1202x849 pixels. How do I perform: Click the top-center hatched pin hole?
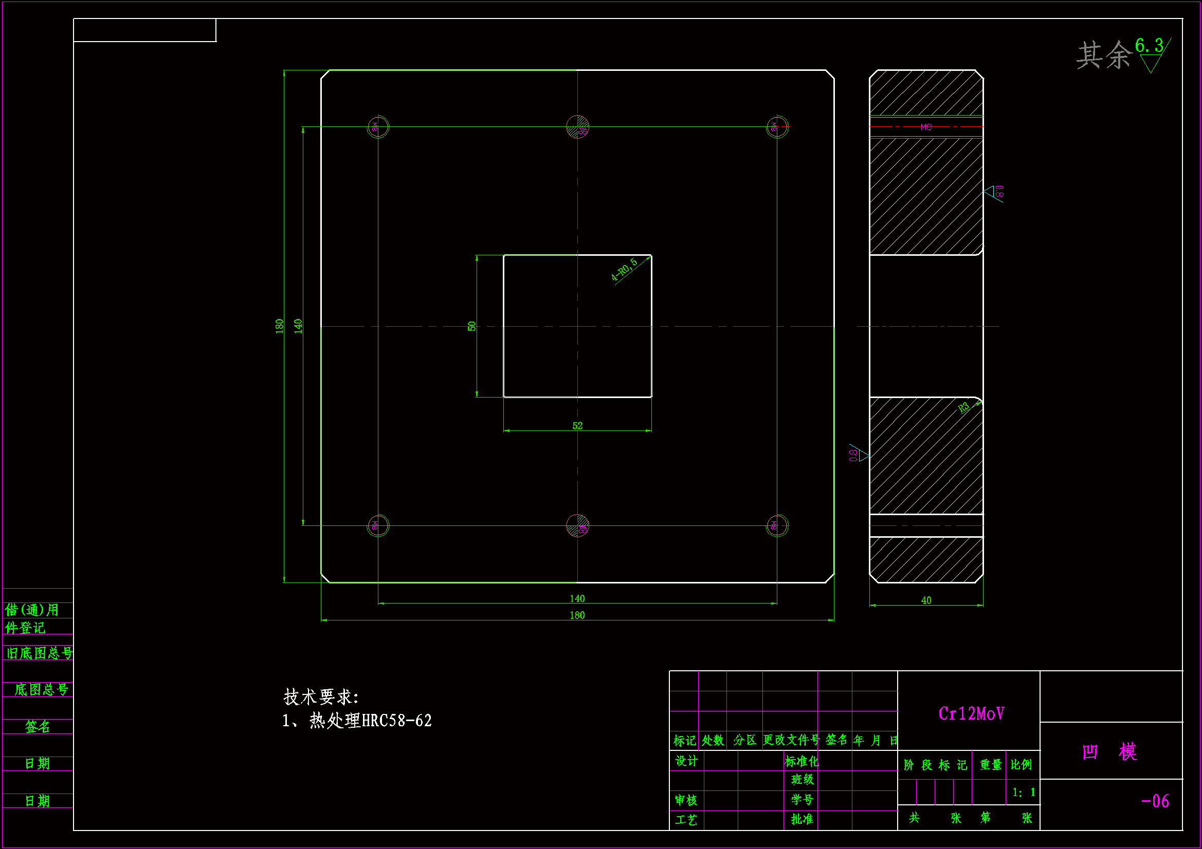(x=577, y=126)
